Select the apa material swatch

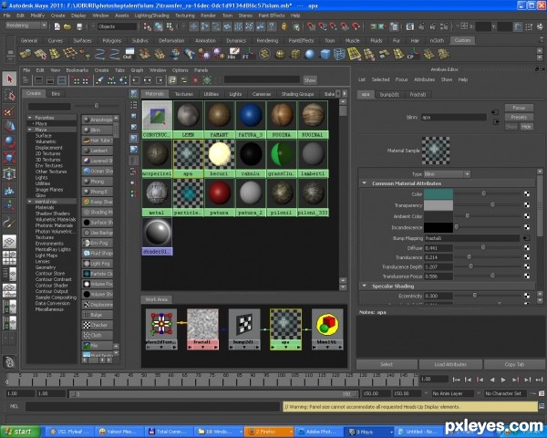188,158
